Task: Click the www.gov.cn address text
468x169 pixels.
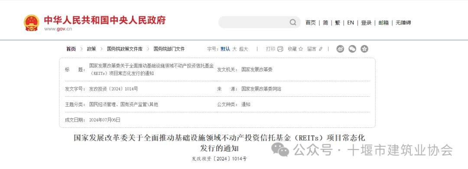Action: pyautogui.click(x=58, y=29)
